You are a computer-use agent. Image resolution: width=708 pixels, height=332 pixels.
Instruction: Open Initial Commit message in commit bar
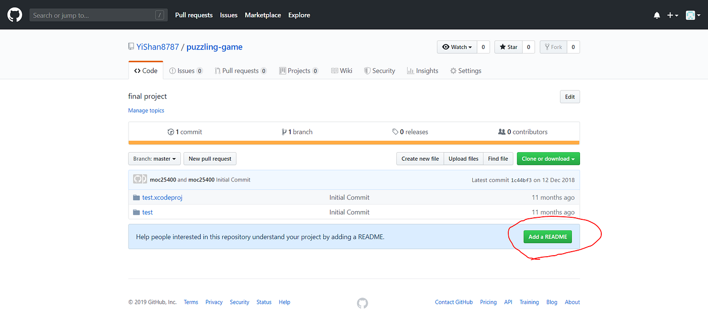233,180
